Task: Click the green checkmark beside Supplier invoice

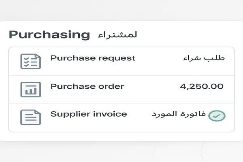Action: [x=217, y=116]
